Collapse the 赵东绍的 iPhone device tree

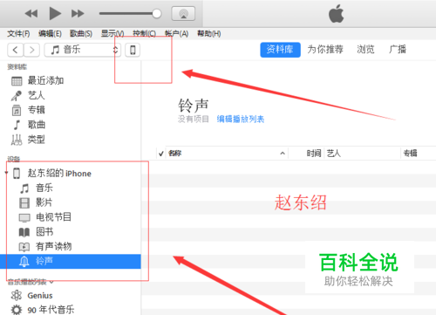(x=6, y=173)
